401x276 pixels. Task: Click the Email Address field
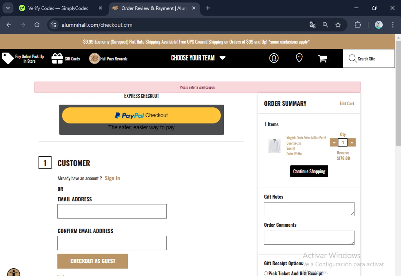tap(112, 211)
